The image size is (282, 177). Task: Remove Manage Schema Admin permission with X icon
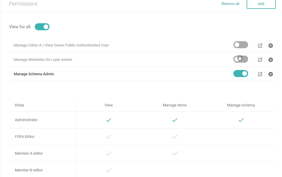(x=271, y=74)
